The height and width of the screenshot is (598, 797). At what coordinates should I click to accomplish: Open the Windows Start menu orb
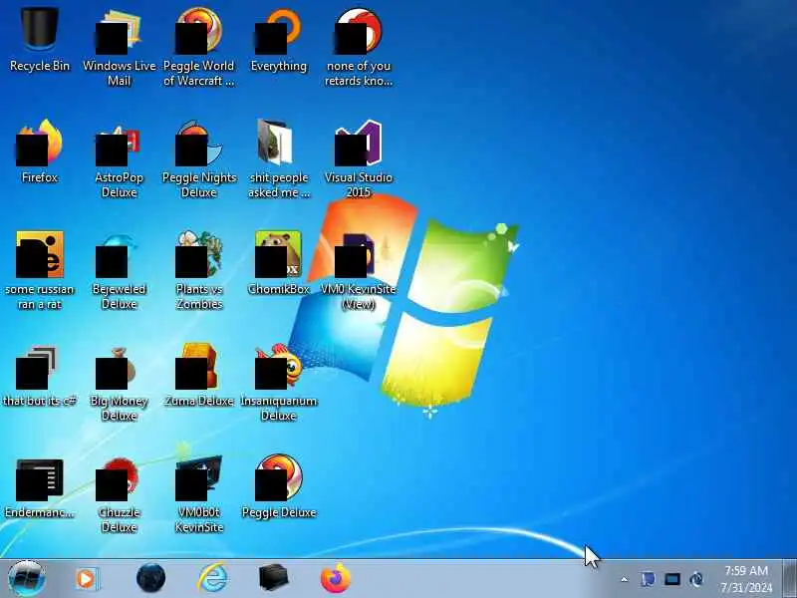click(x=27, y=578)
